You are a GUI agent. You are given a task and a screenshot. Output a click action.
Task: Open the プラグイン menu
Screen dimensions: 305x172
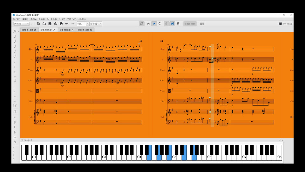tap(72, 19)
